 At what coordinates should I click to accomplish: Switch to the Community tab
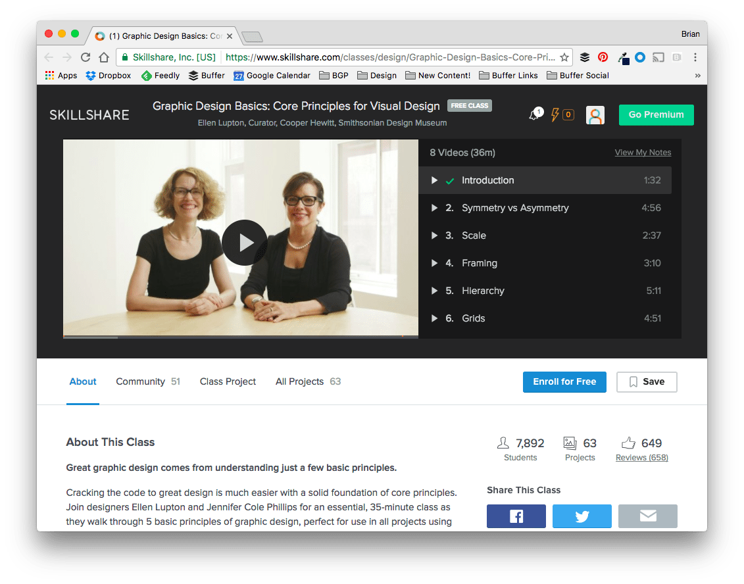pyautogui.click(x=139, y=381)
